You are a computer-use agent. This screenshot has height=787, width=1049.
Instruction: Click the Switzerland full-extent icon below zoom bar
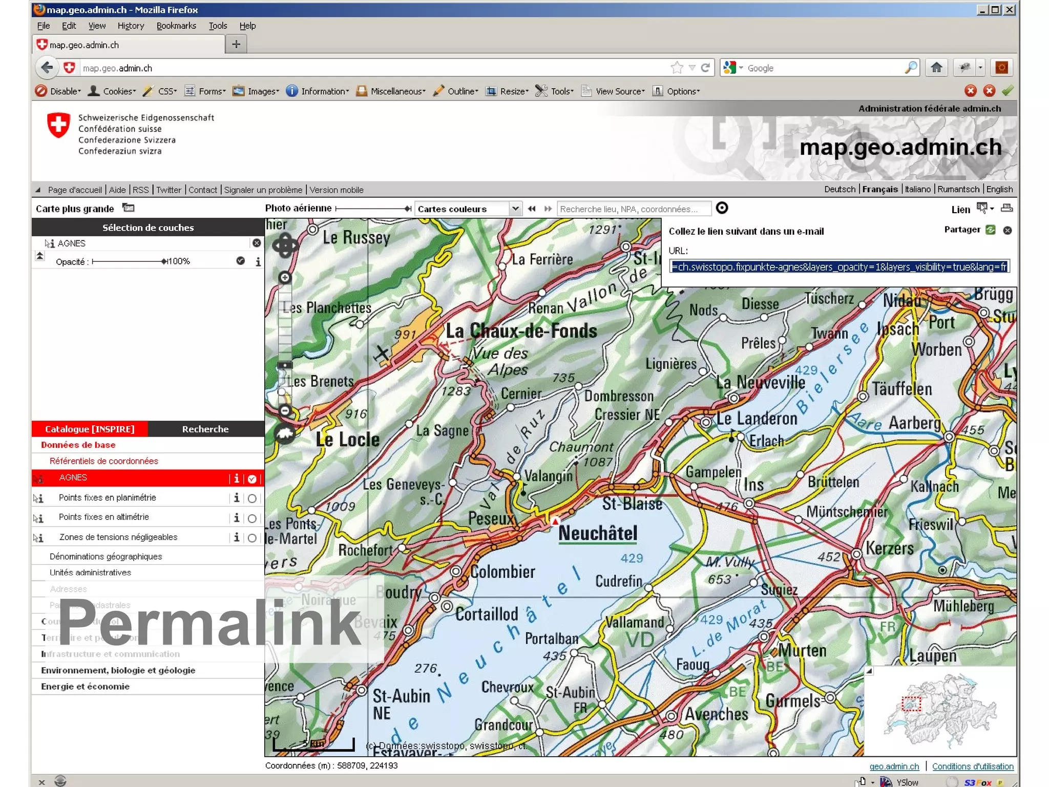coord(285,434)
